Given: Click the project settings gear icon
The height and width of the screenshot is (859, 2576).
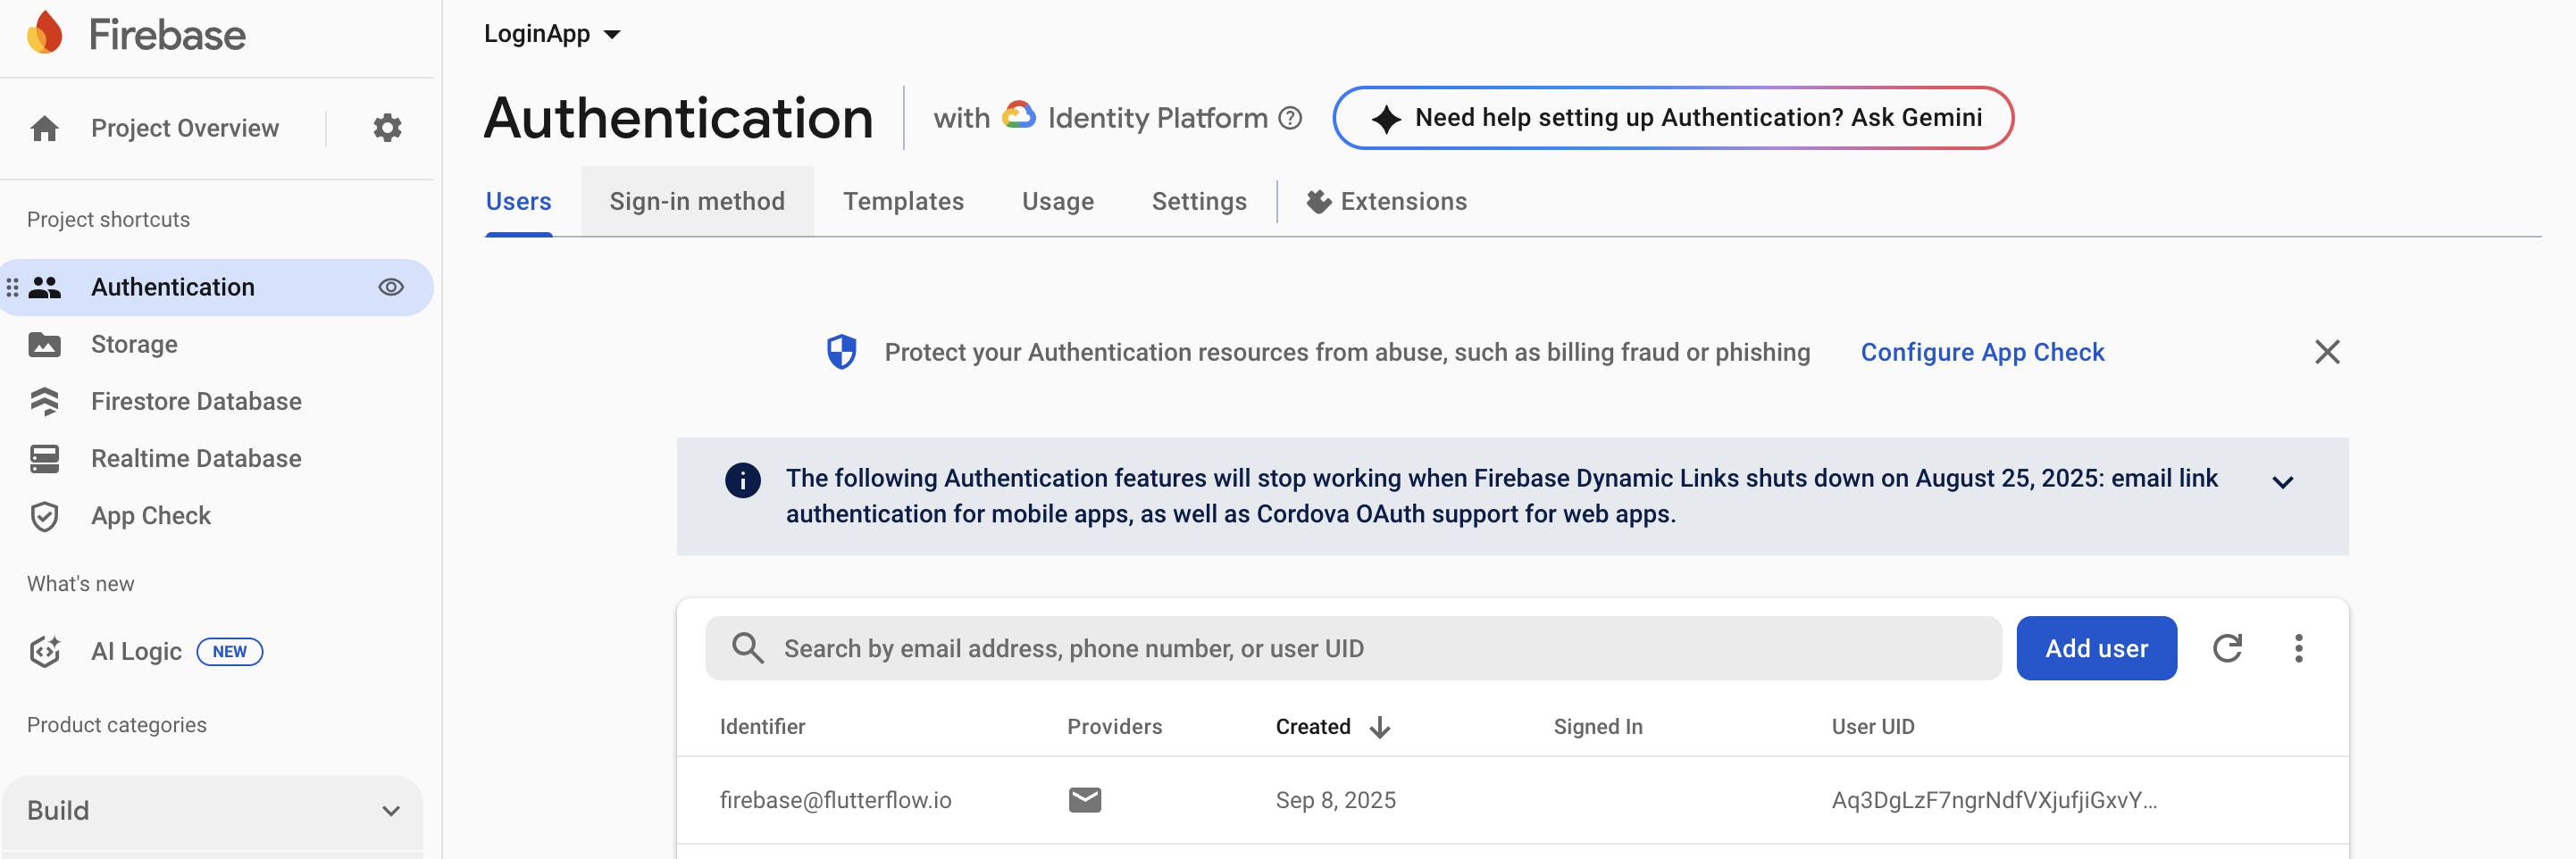Looking at the screenshot, I should tap(387, 128).
